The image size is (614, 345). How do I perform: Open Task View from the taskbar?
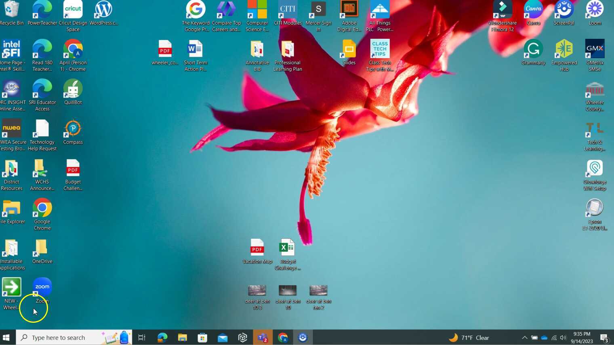pos(142,337)
